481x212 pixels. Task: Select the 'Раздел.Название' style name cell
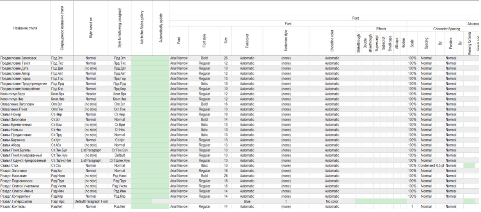(x=25, y=176)
